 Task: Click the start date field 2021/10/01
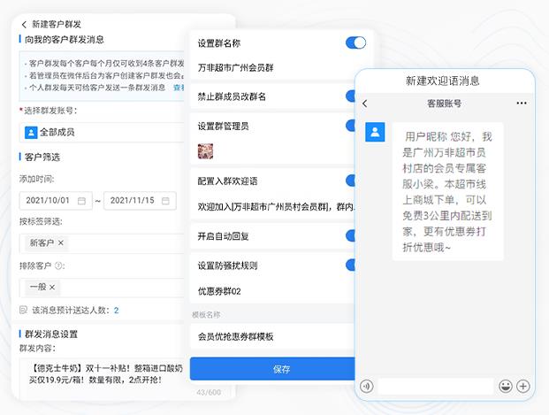pyautogui.click(x=56, y=201)
